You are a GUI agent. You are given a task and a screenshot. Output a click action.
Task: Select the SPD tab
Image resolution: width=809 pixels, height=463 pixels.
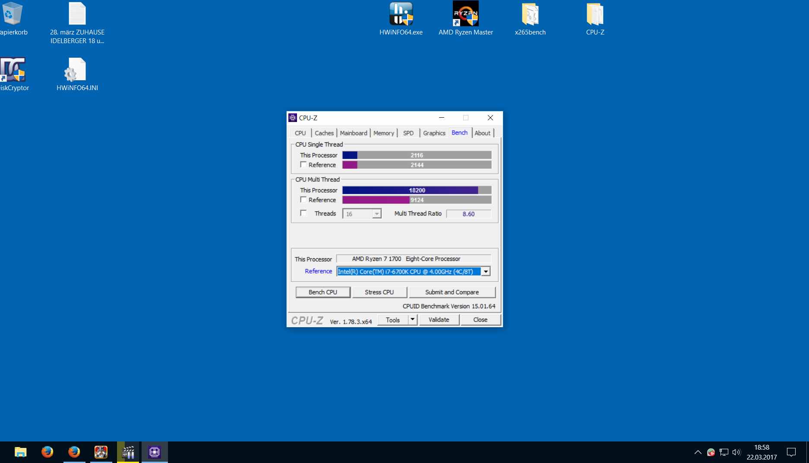coord(408,133)
